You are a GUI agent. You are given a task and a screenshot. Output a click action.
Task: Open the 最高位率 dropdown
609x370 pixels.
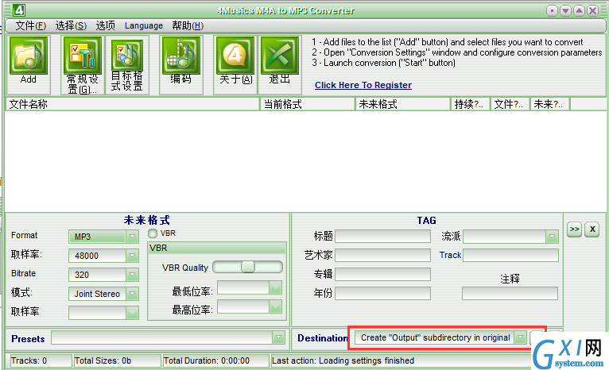(275, 306)
